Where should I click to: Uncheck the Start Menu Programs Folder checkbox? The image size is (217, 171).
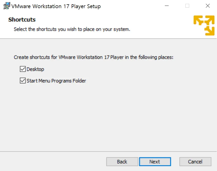click(23, 81)
